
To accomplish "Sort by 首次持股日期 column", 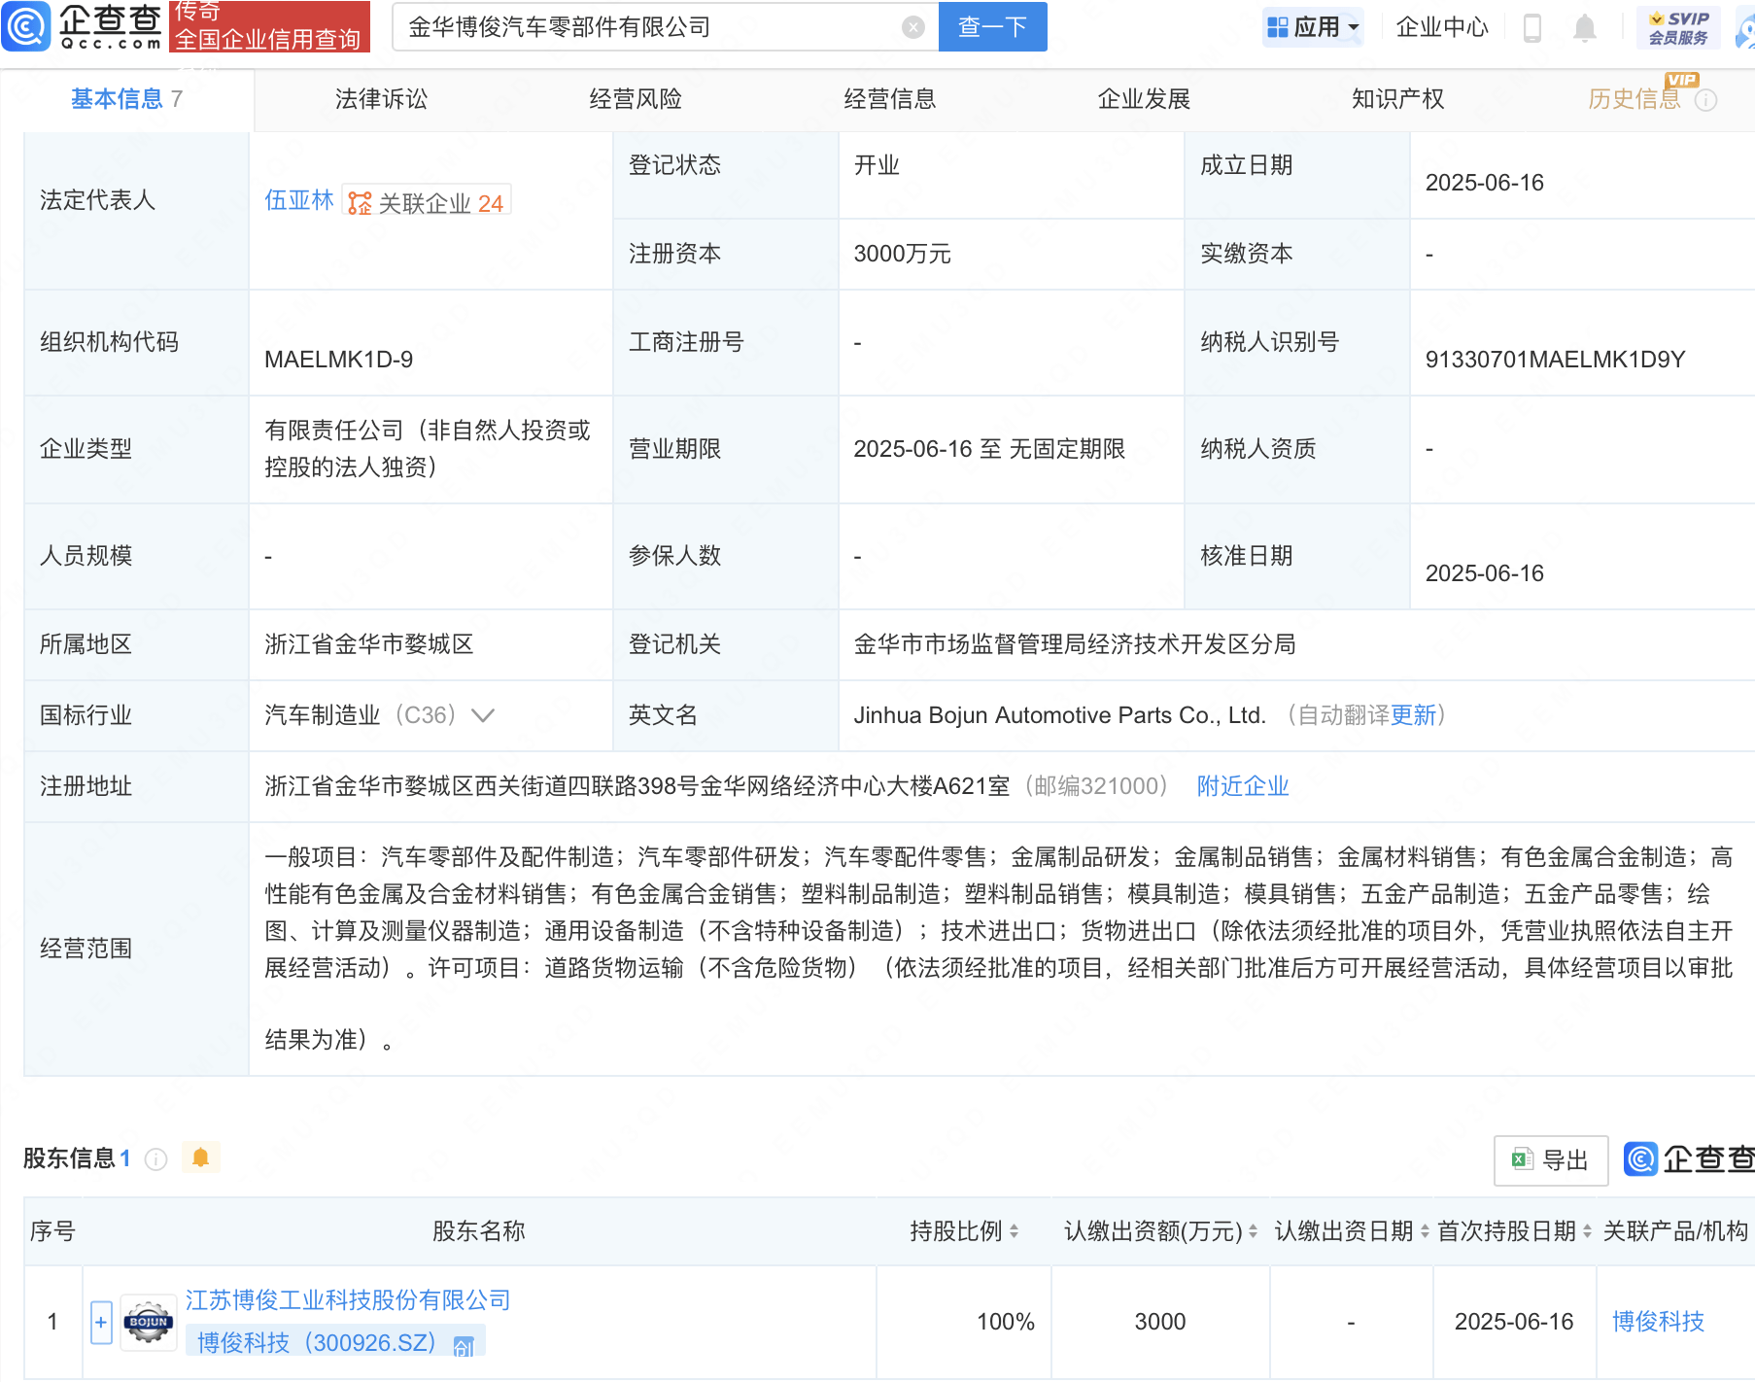I will tap(1587, 1231).
